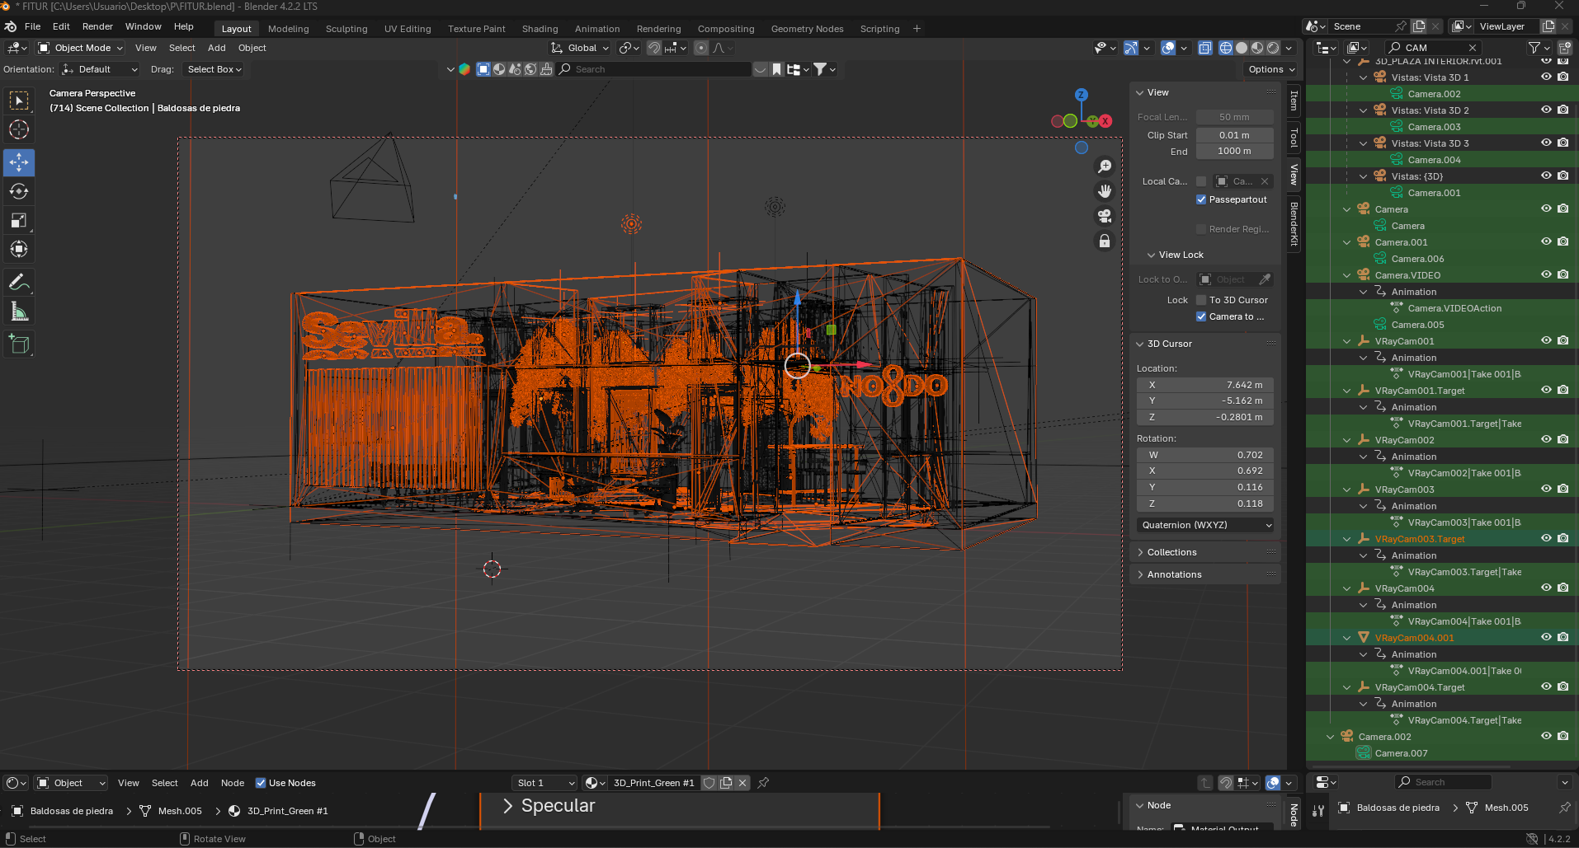Viewport: 1579px width, 848px height.
Task: Disable the Passepartout checkbox
Action: pos(1201,199)
